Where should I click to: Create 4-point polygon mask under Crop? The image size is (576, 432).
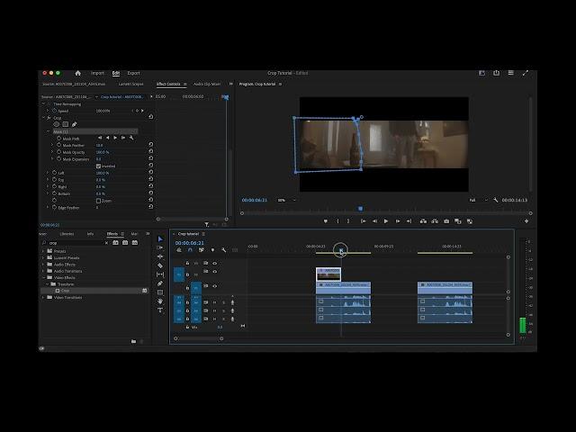click(x=66, y=124)
